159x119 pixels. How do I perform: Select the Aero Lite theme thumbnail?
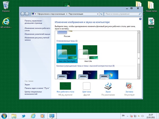click(x=88, y=53)
